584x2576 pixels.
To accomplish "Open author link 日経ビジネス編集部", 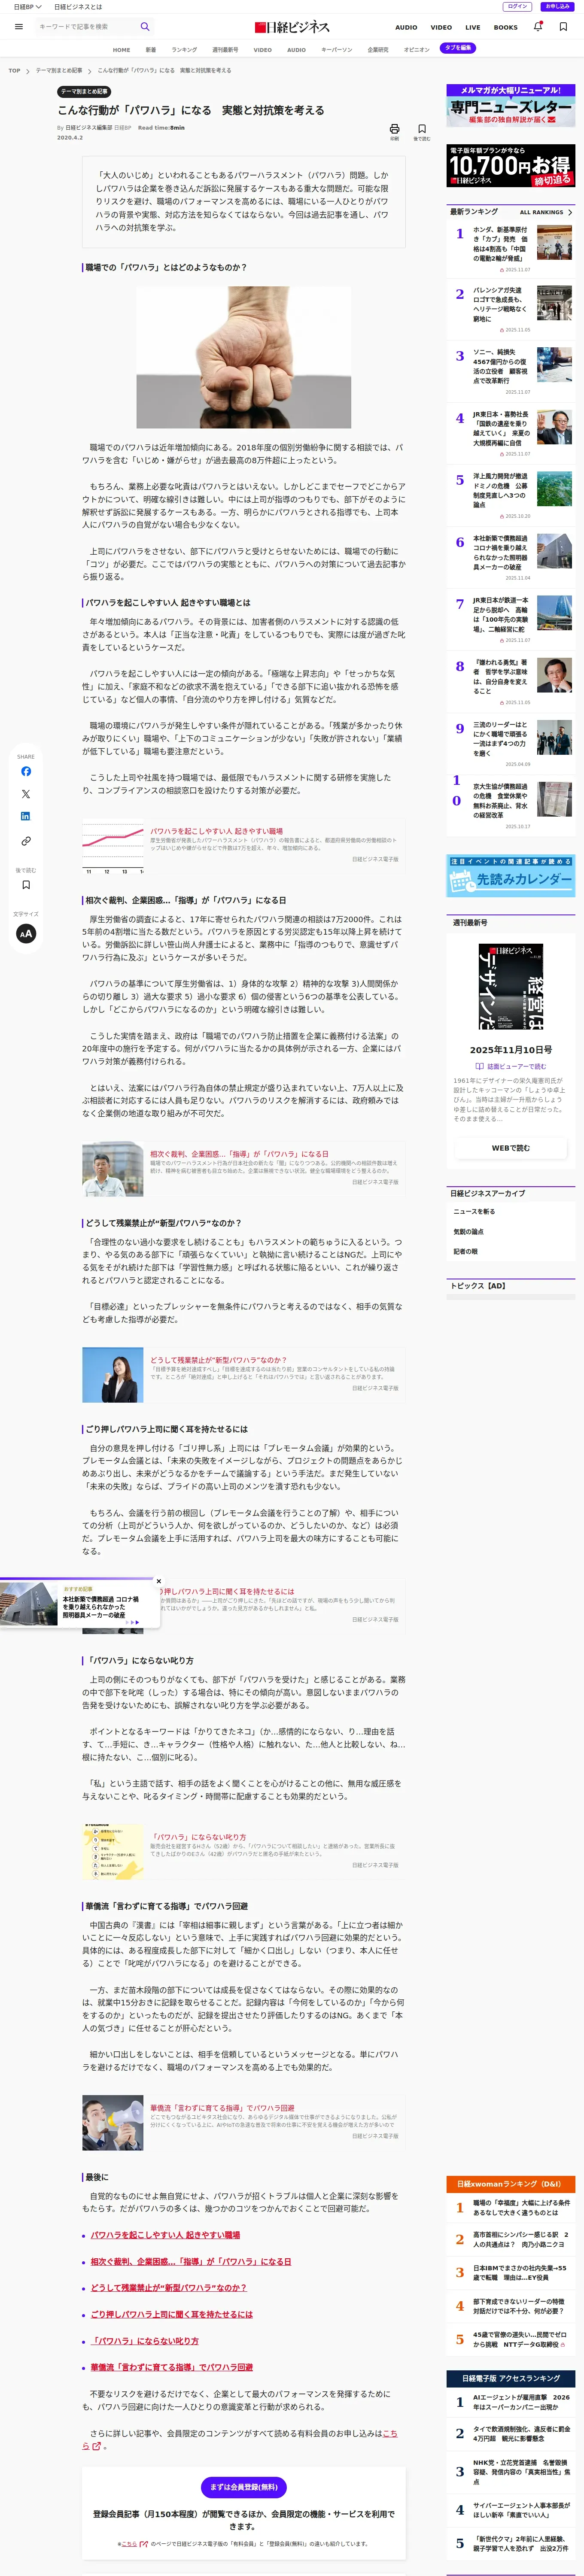I will pos(89,128).
